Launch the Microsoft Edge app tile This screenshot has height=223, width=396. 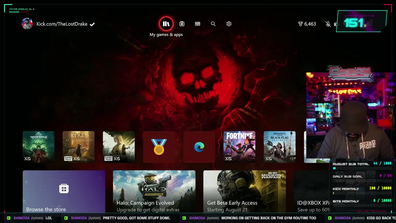coord(199,147)
